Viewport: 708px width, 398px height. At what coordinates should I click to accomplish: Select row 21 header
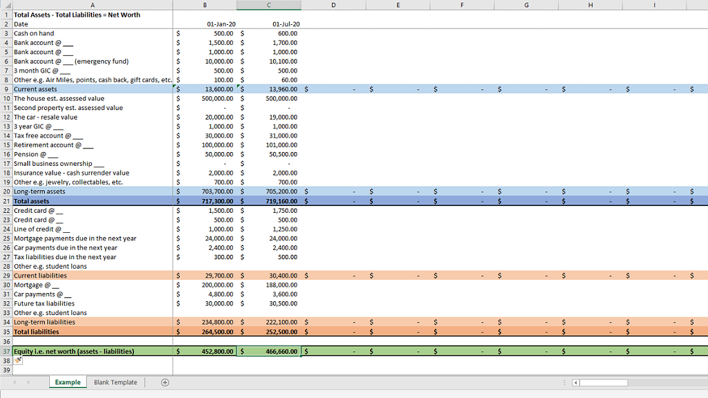tap(6, 201)
